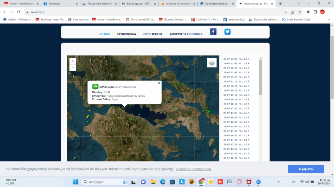The width and height of the screenshot is (334, 187).
Task: Open the Facebook page icon
Action: pyautogui.click(x=213, y=32)
